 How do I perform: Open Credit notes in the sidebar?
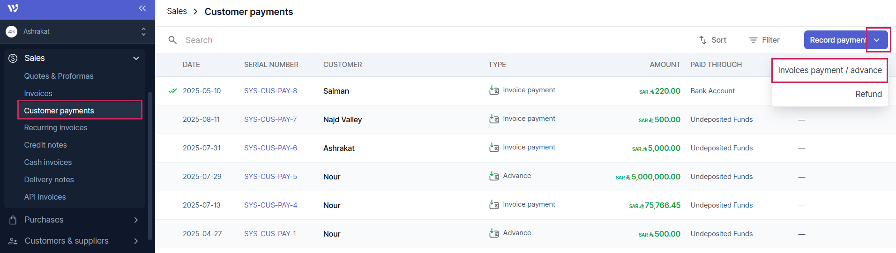point(45,145)
